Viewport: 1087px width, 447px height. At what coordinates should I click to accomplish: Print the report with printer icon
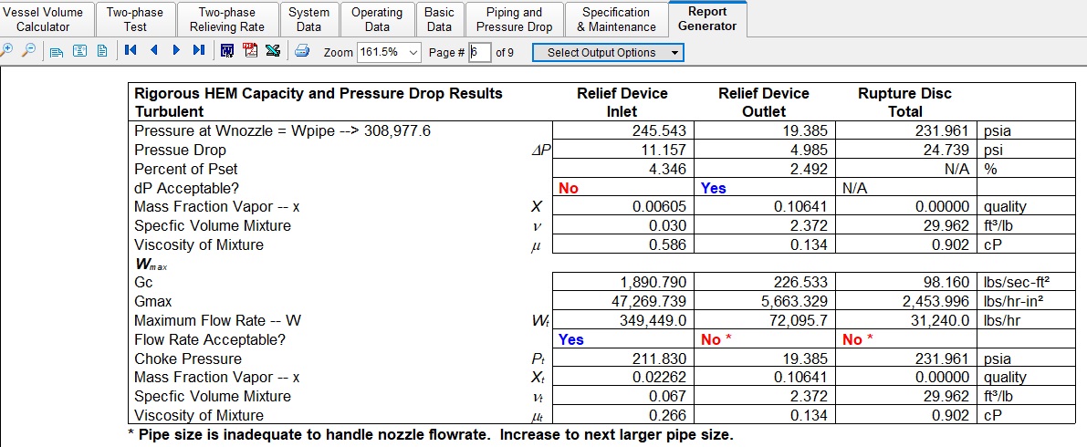tap(302, 50)
